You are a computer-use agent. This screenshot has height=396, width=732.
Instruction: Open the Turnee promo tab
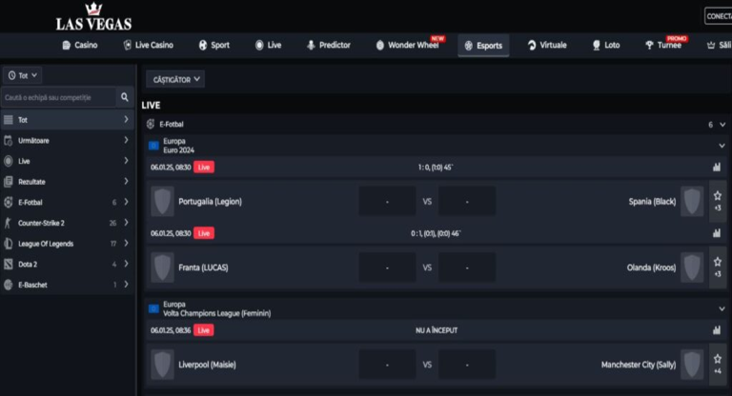tap(663, 46)
